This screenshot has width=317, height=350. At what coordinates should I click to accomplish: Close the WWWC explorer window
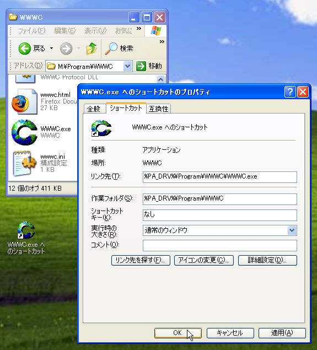[160, 18]
